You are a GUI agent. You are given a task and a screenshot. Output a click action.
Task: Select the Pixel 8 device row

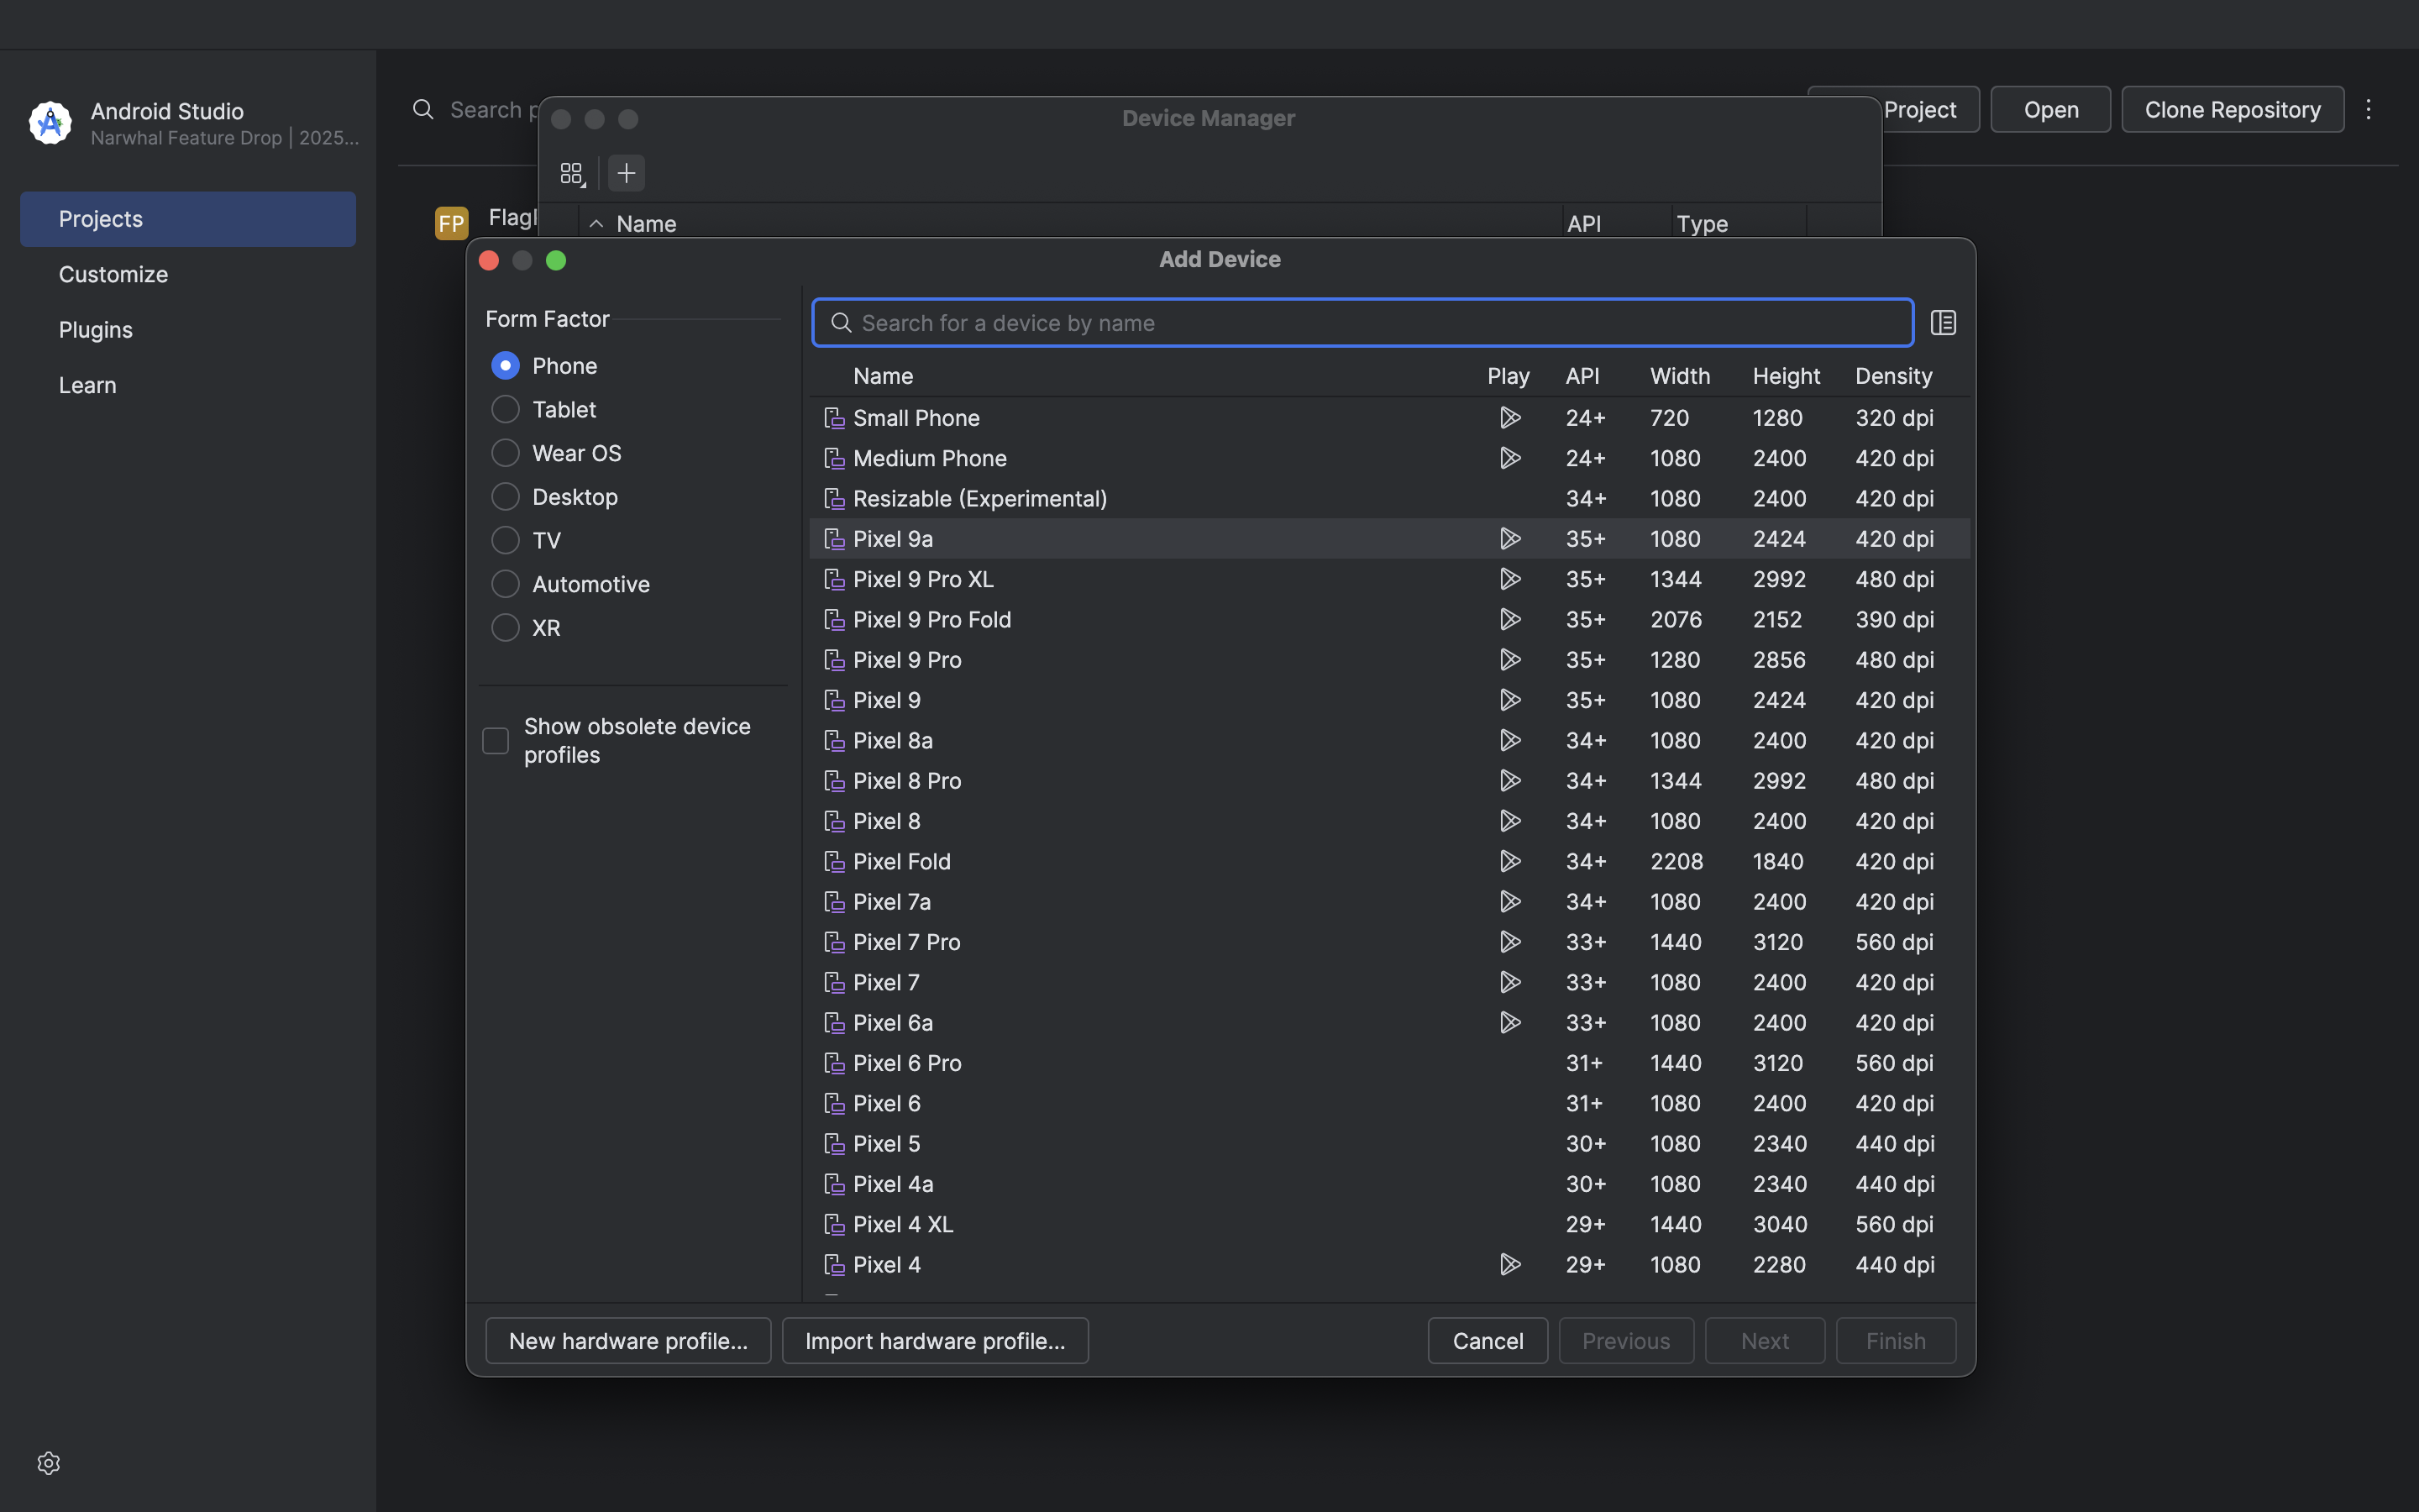(x=1389, y=821)
